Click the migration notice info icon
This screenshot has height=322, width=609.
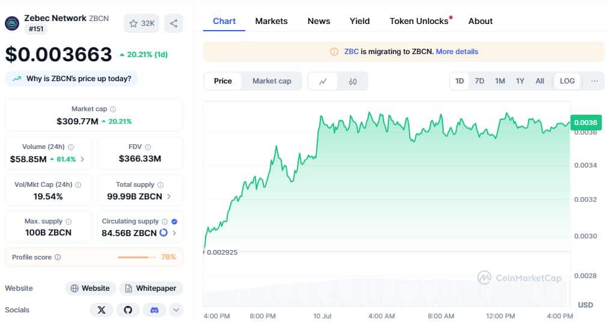pos(334,52)
